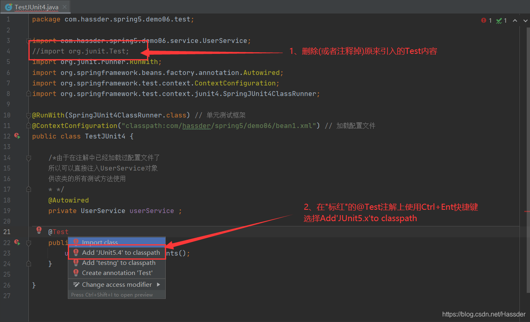
Task: Click the fold end marker on line 8
Action: tap(28, 94)
